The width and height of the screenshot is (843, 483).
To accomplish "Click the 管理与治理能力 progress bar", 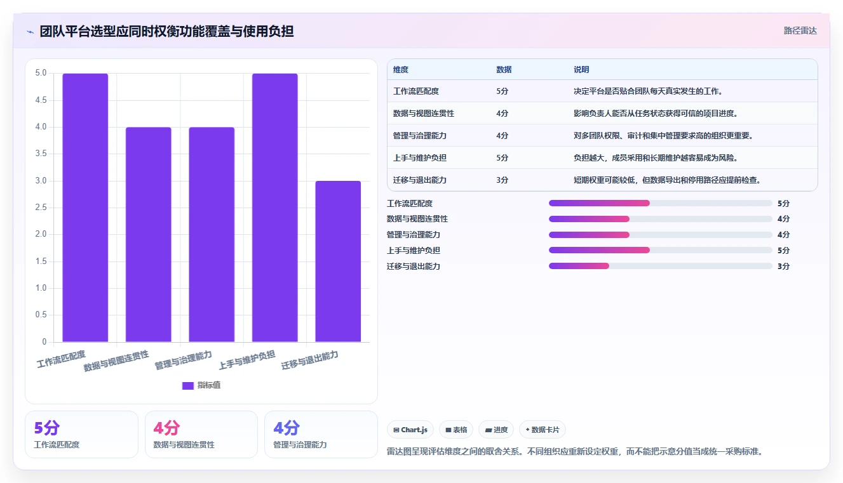I will point(661,235).
